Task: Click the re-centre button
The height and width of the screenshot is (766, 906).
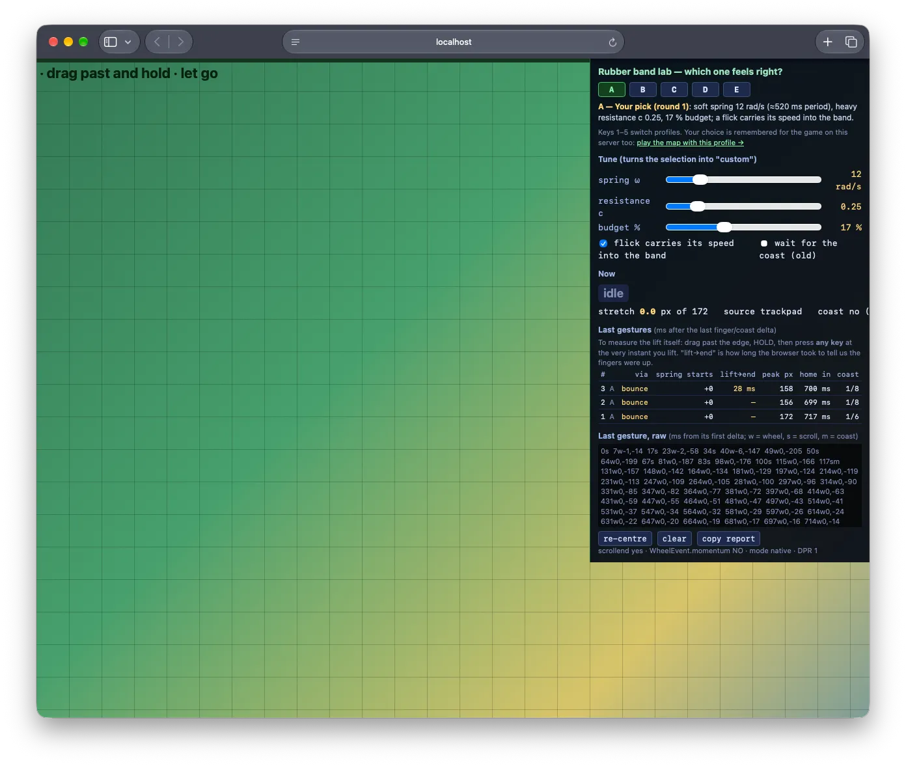Action: (x=625, y=539)
